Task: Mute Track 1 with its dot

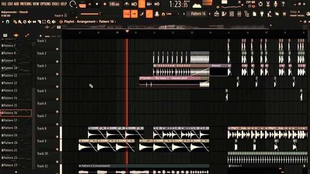Action: 57,49
